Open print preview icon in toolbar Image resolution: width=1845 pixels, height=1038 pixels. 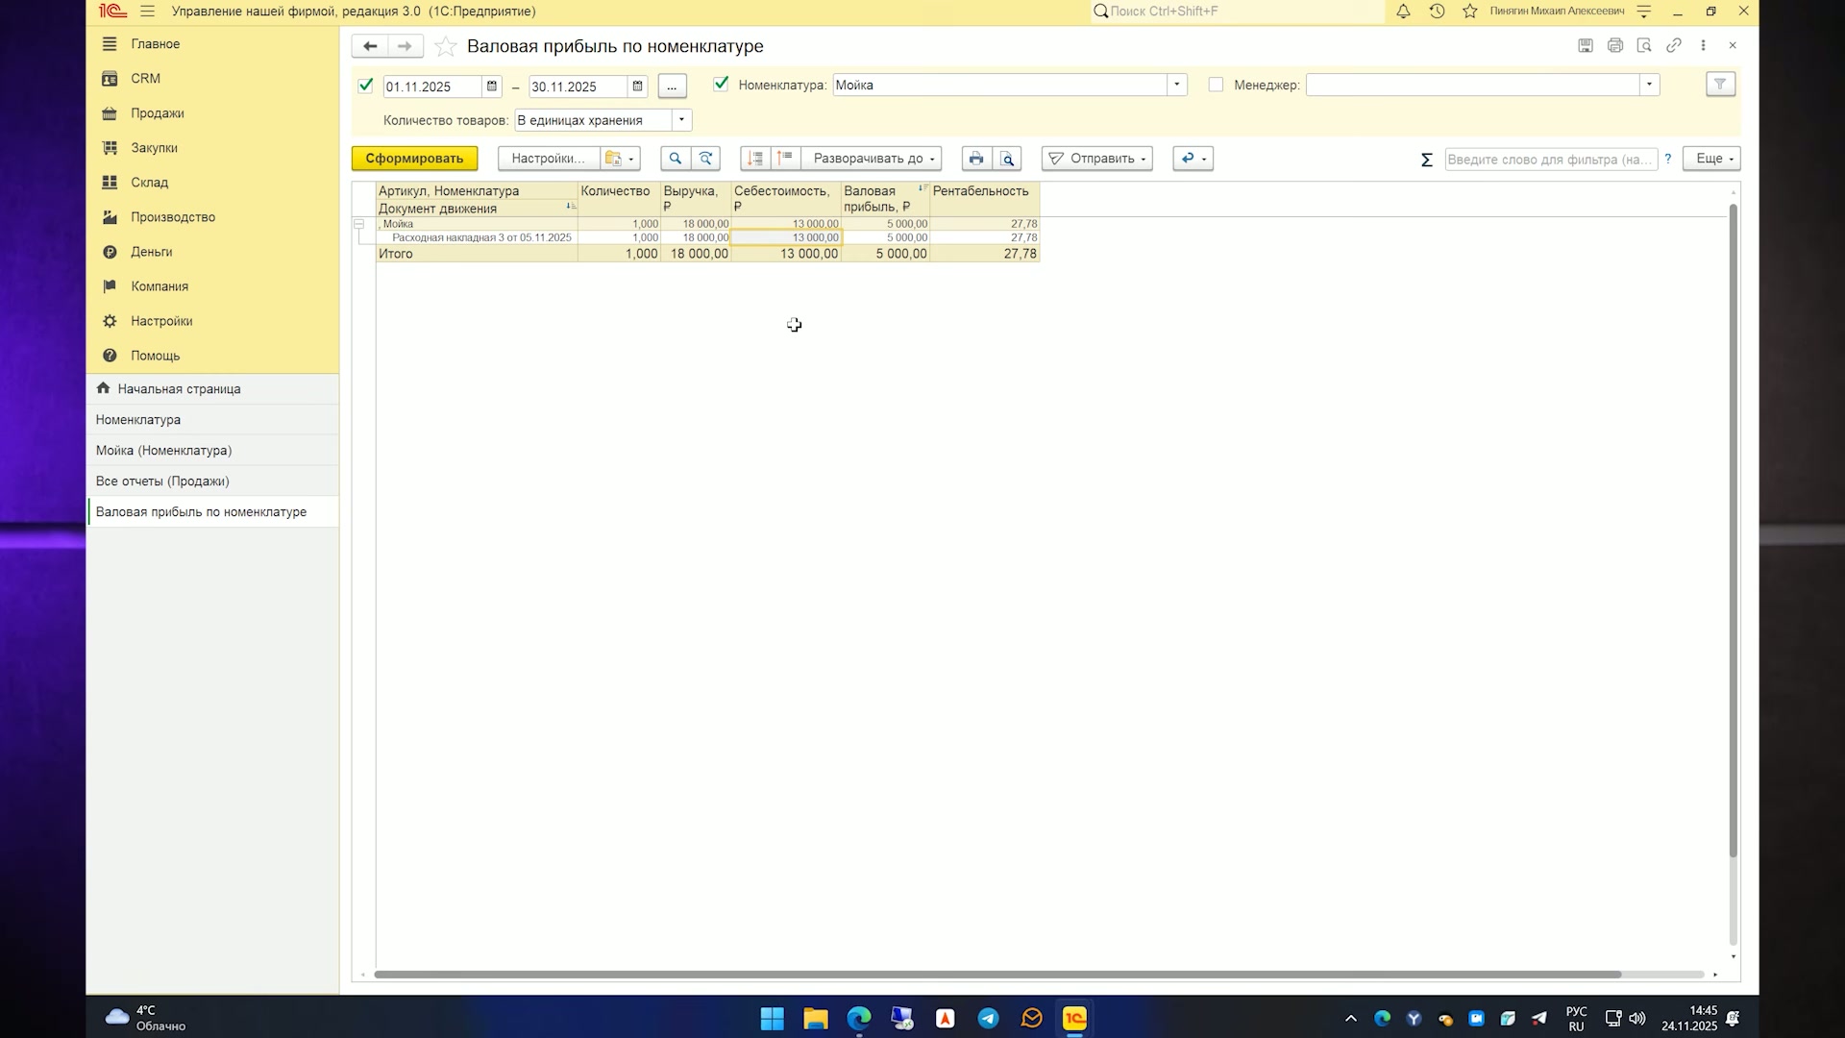[x=1007, y=159]
